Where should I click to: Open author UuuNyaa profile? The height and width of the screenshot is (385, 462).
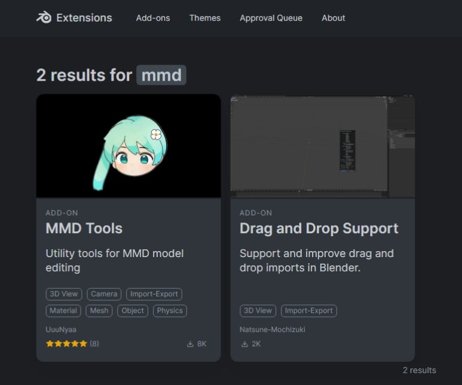pos(61,329)
